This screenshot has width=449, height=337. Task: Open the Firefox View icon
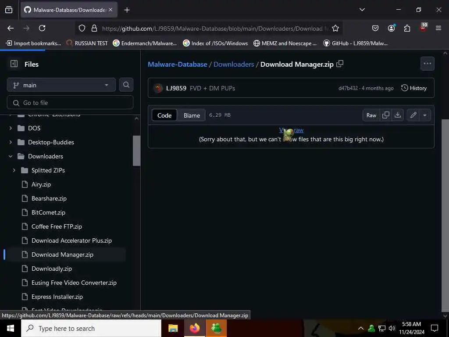tap(9, 10)
